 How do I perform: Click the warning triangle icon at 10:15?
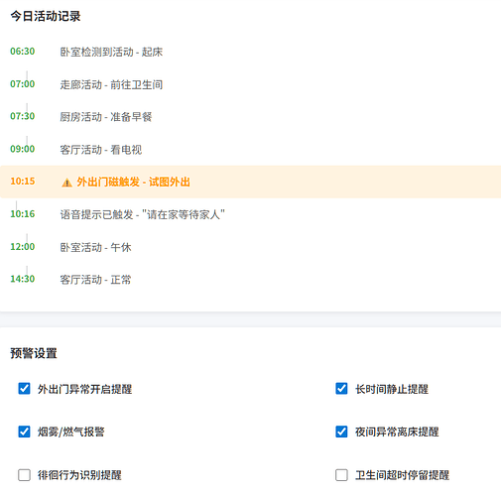[66, 183]
